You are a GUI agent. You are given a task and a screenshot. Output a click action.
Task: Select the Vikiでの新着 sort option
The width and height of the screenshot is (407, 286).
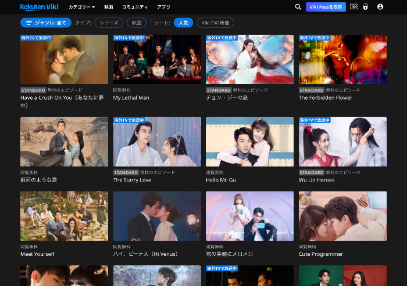click(x=215, y=23)
